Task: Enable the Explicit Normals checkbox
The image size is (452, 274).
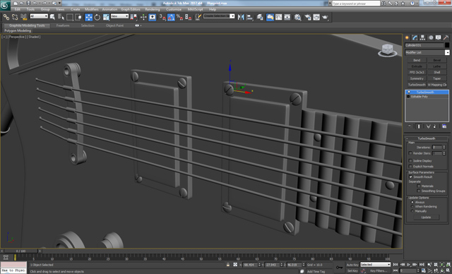Action: [410, 167]
